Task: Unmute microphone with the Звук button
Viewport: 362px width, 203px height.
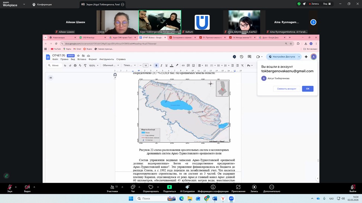Action: tap(10, 187)
